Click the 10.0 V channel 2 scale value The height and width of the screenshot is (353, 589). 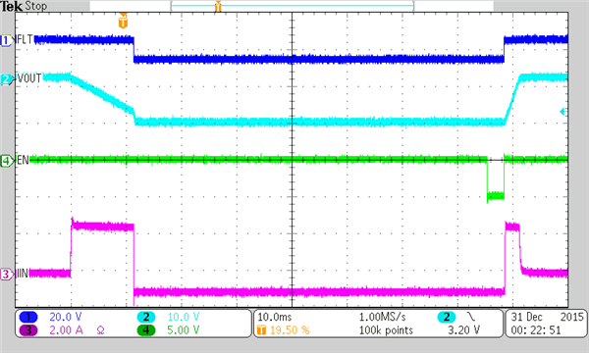pyautogui.click(x=184, y=318)
